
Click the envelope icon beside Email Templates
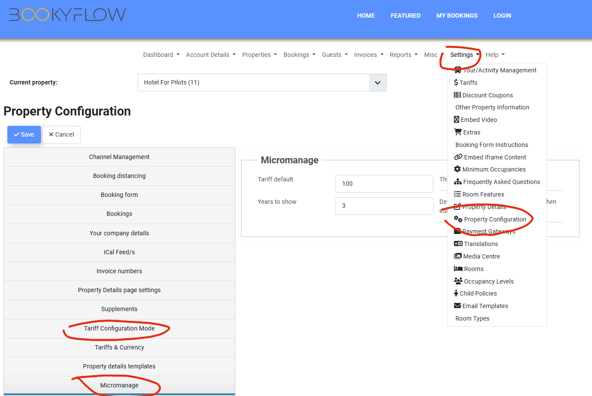point(457,306)
